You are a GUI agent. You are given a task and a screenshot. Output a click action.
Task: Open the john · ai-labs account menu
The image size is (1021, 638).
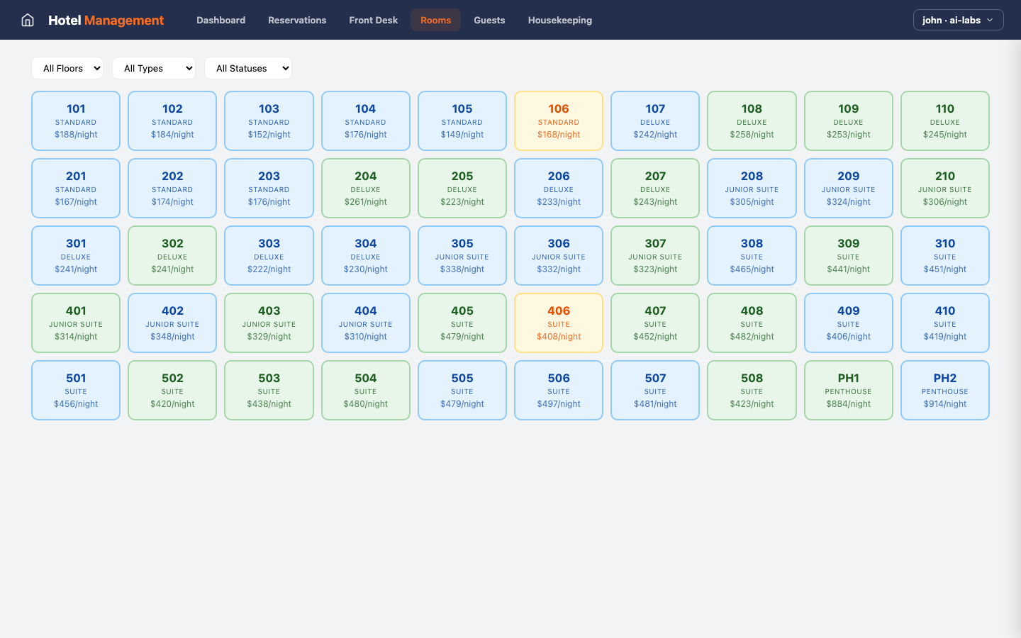pos(958,20)
